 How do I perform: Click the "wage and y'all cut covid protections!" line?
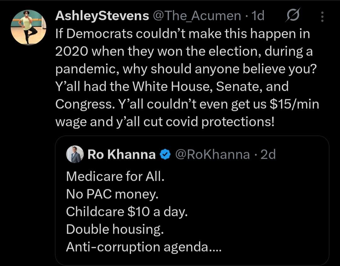165,122
